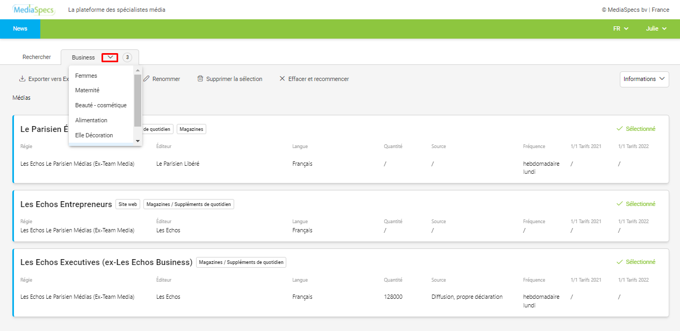This screenshot has width=680, height=331.
Task: Click the dropdown list scroll-down arrow
Action: tap(138, 141)
